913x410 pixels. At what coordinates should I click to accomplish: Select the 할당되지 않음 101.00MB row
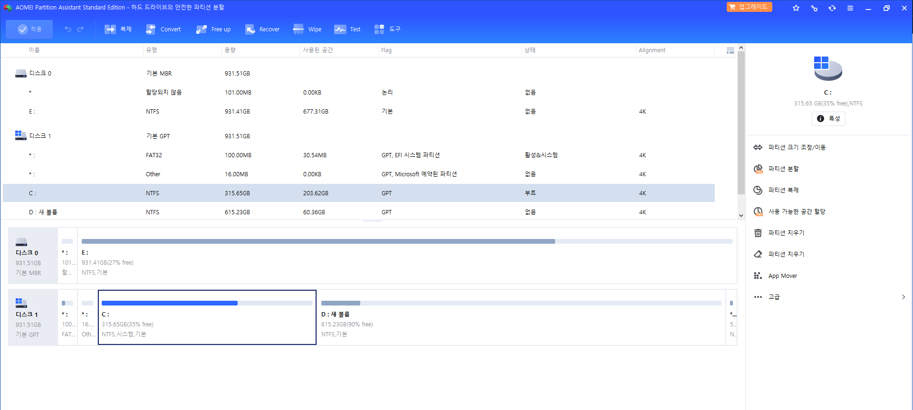359,92
